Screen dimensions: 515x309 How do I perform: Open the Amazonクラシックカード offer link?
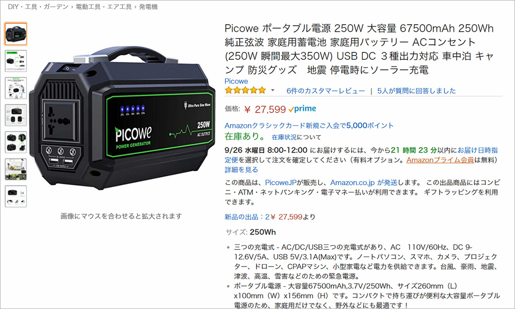[309, 126]
